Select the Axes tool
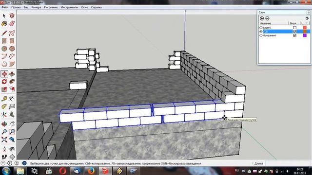Image resolution: width=312 pixels, height=175 pixels. 4,115
